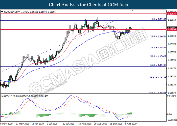The height and width of the screenshot is (126, 177).
Task: Click the Chart Analysis for Clients title banner
Action: pos(88,5)
